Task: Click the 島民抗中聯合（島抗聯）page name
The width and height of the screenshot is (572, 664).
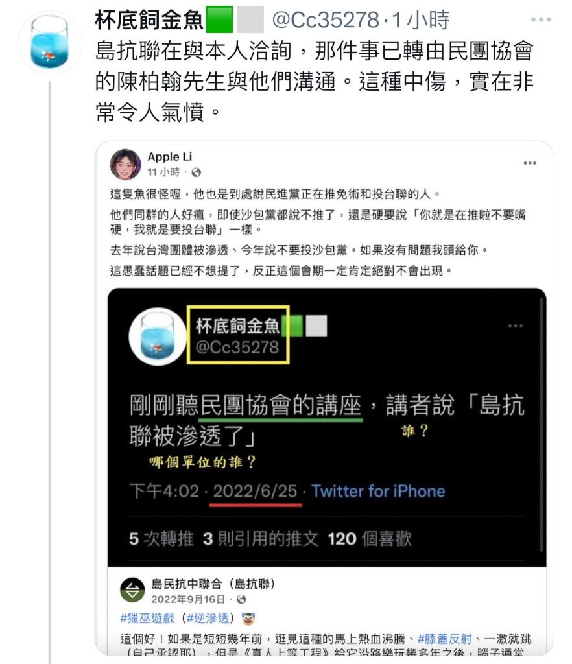Action: (x=213, y=584)
